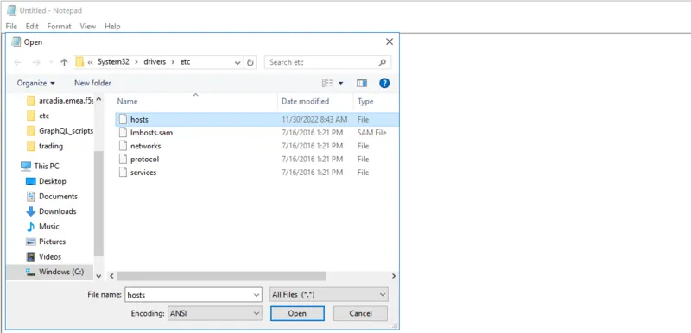Open Notepad File menu
This screenshot has height=333, width=691.
click(x=11, y=27)
